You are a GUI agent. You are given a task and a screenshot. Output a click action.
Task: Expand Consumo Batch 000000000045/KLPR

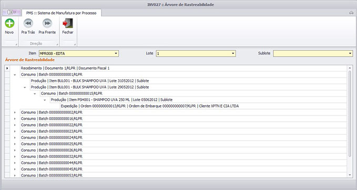pos(15,170)
